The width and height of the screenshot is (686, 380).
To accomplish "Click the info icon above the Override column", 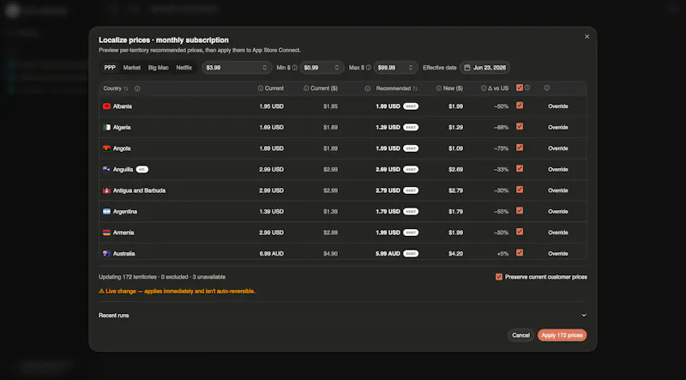I will point(547,88).
